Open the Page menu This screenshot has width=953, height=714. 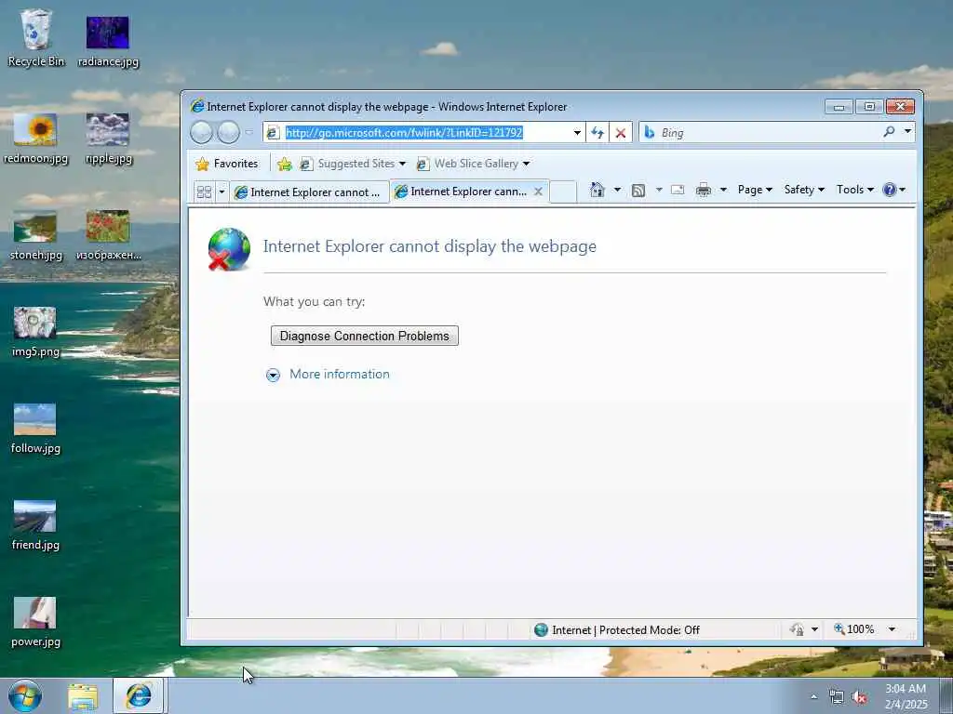[x=755, y=190]
